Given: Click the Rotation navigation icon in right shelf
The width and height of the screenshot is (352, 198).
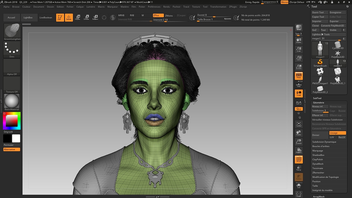Looking at the screenshot, I should coord(299,151).
